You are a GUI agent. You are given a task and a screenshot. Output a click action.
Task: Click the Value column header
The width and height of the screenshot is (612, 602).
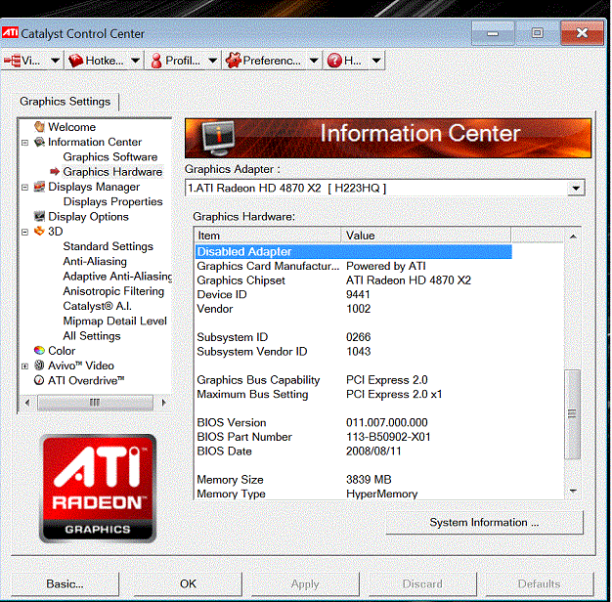pyautogui.click(x=426, y=236)
